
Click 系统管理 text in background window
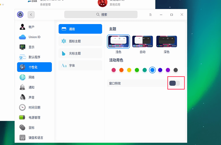(45, 4)
